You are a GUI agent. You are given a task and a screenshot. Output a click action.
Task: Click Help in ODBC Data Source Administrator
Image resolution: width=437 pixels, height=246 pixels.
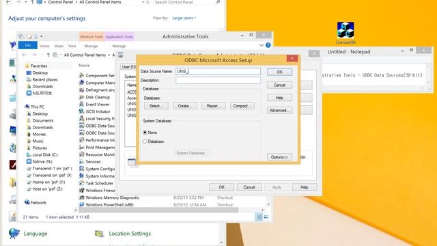click(x=305, y=187)
